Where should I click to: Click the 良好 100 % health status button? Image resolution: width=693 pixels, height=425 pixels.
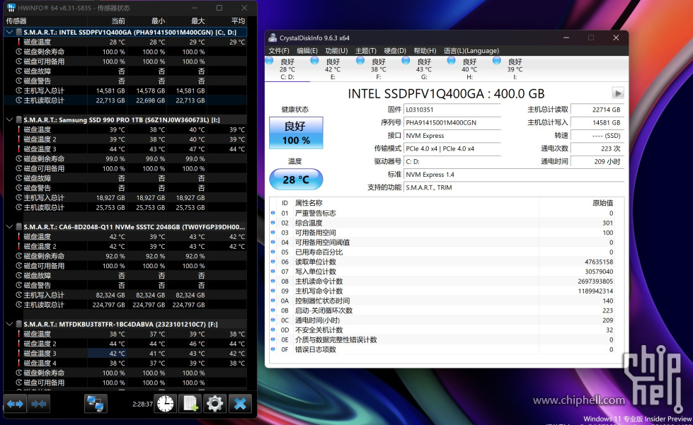pyautogui.click(x=296, y=132)
